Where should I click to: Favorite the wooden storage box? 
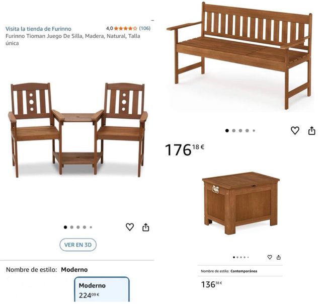click(270, 257)
